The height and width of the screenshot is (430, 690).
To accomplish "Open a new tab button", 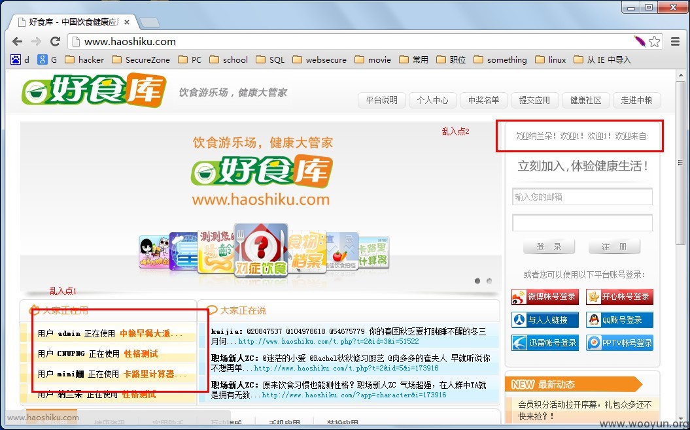I will [x=149, y=22].
